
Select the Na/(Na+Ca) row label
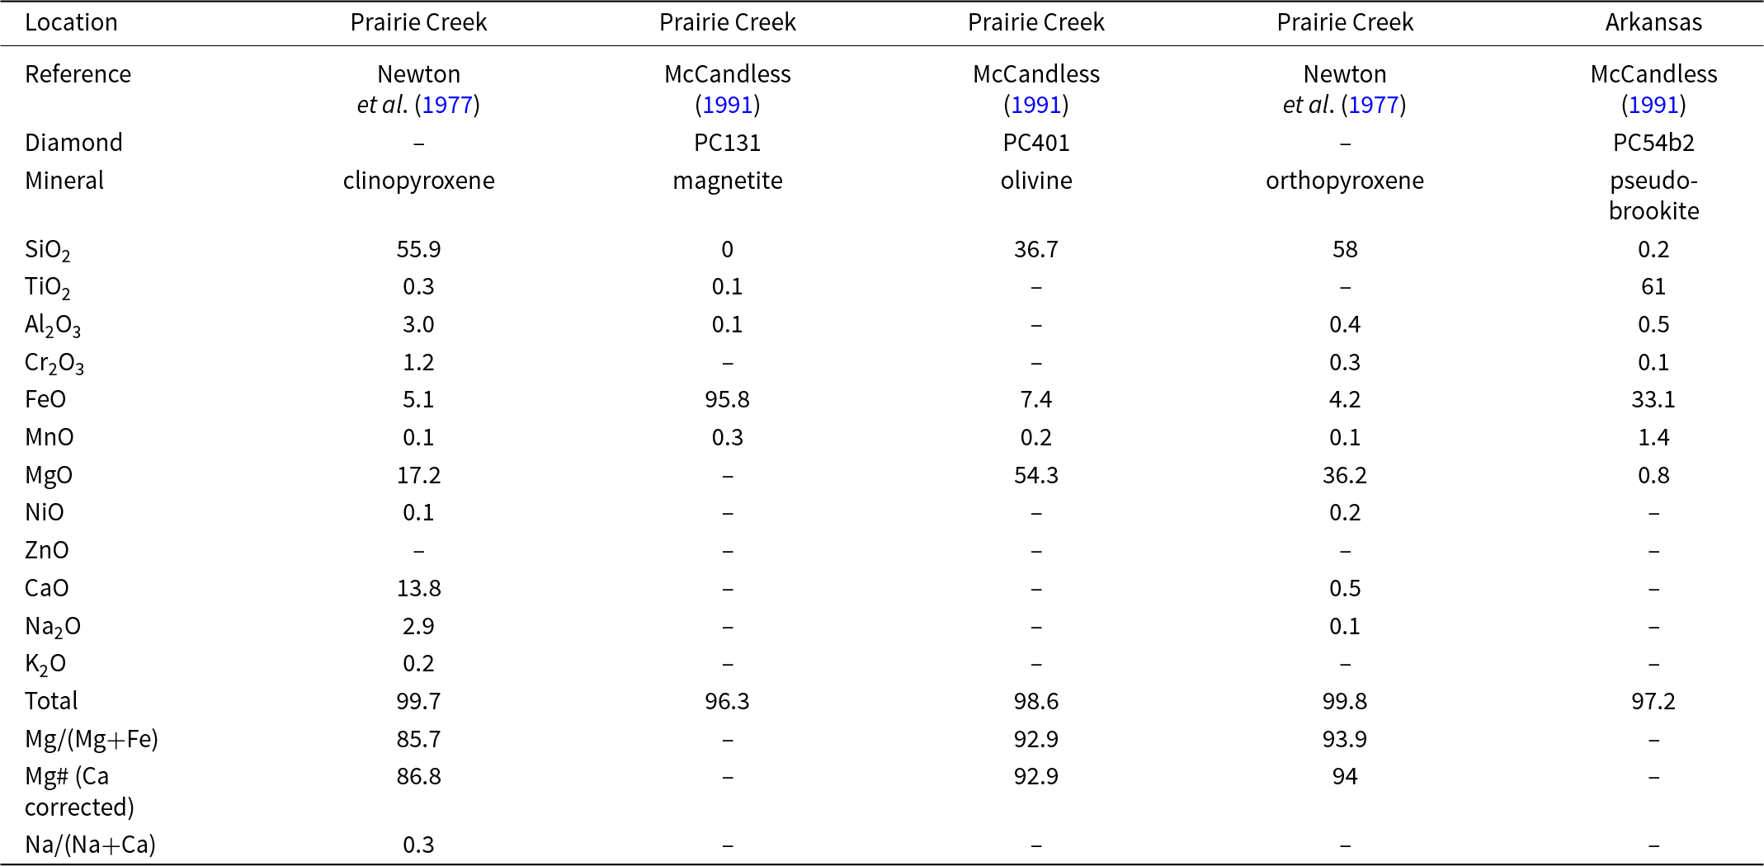90,845
